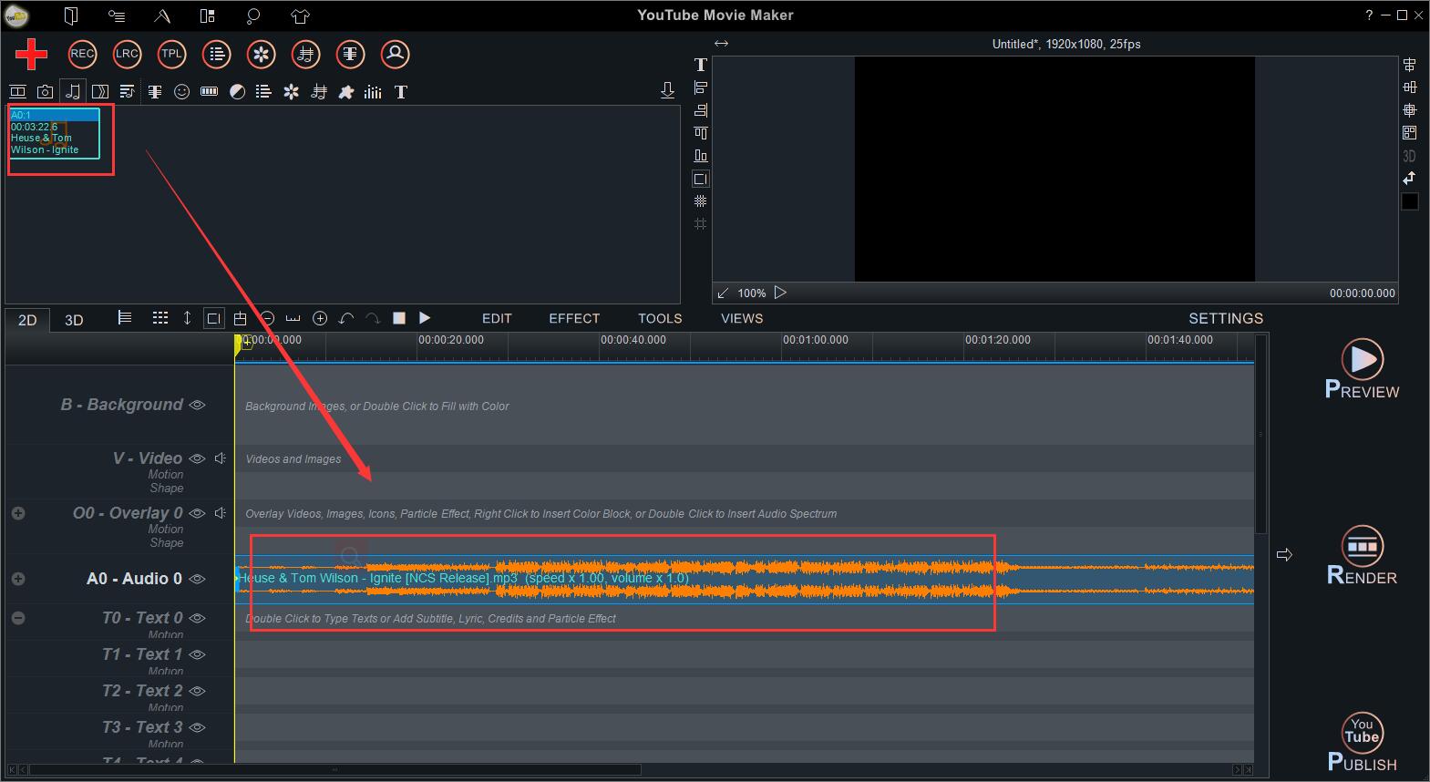This screenshot has width=1430, height=782.
Task: Open the smiley face icons tab
Action: (181, 91)
